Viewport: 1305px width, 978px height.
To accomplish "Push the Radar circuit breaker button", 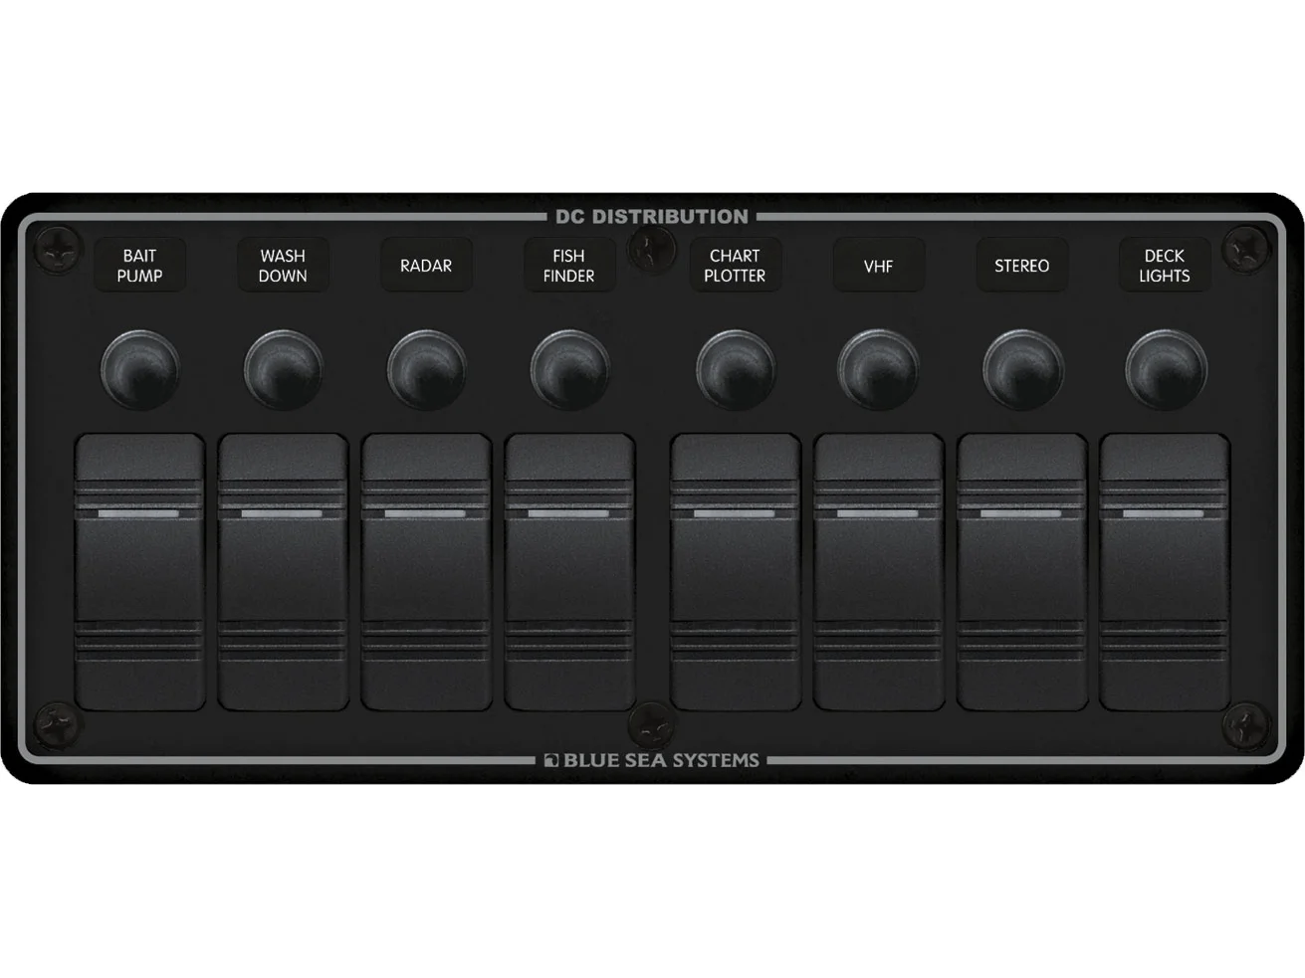I will [x=426, y=368].
